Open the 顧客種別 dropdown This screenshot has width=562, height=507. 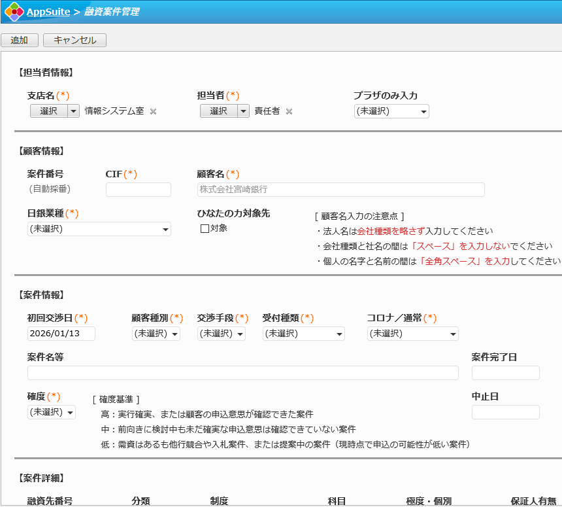coord(156,334)
